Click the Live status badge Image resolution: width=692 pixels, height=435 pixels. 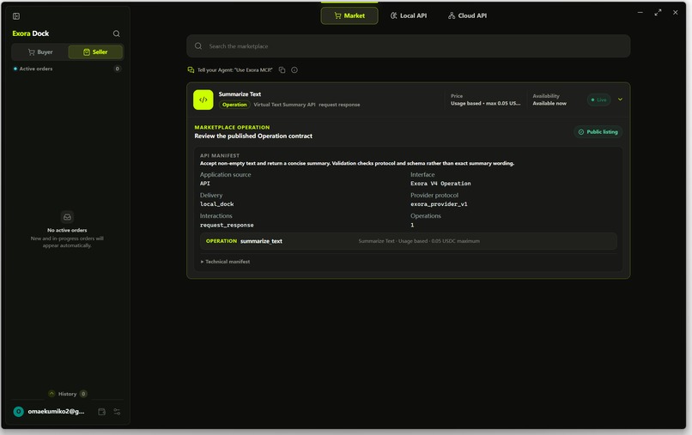(598, 100)
